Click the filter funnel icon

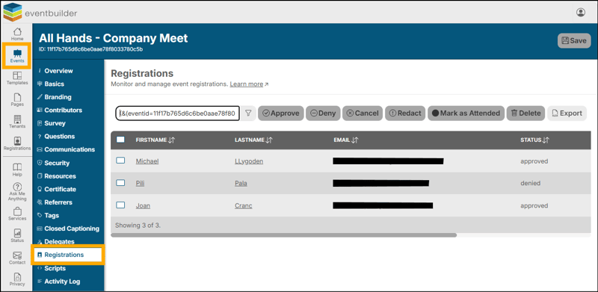(248, 114)
